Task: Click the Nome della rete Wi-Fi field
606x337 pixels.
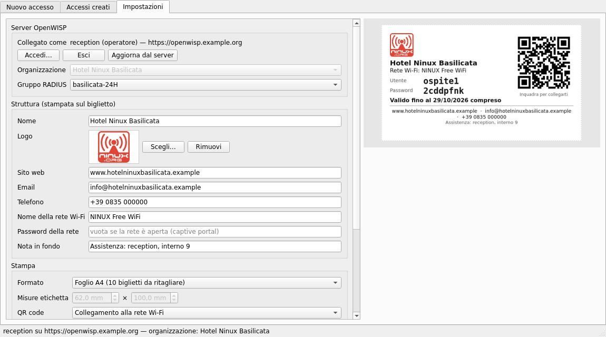Action: (215, 216)
